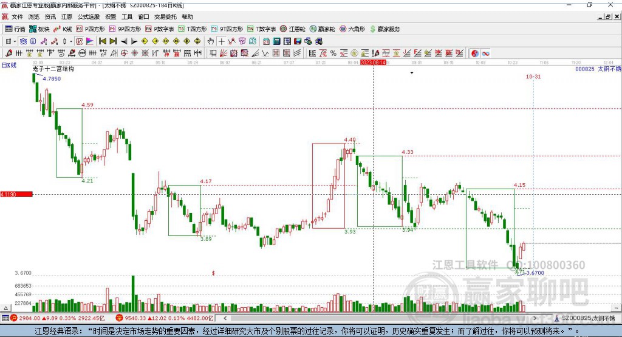The image size is (622, 337).
Task: Click the 赢家服务 dollar sign icon
Action: (373, 29)
